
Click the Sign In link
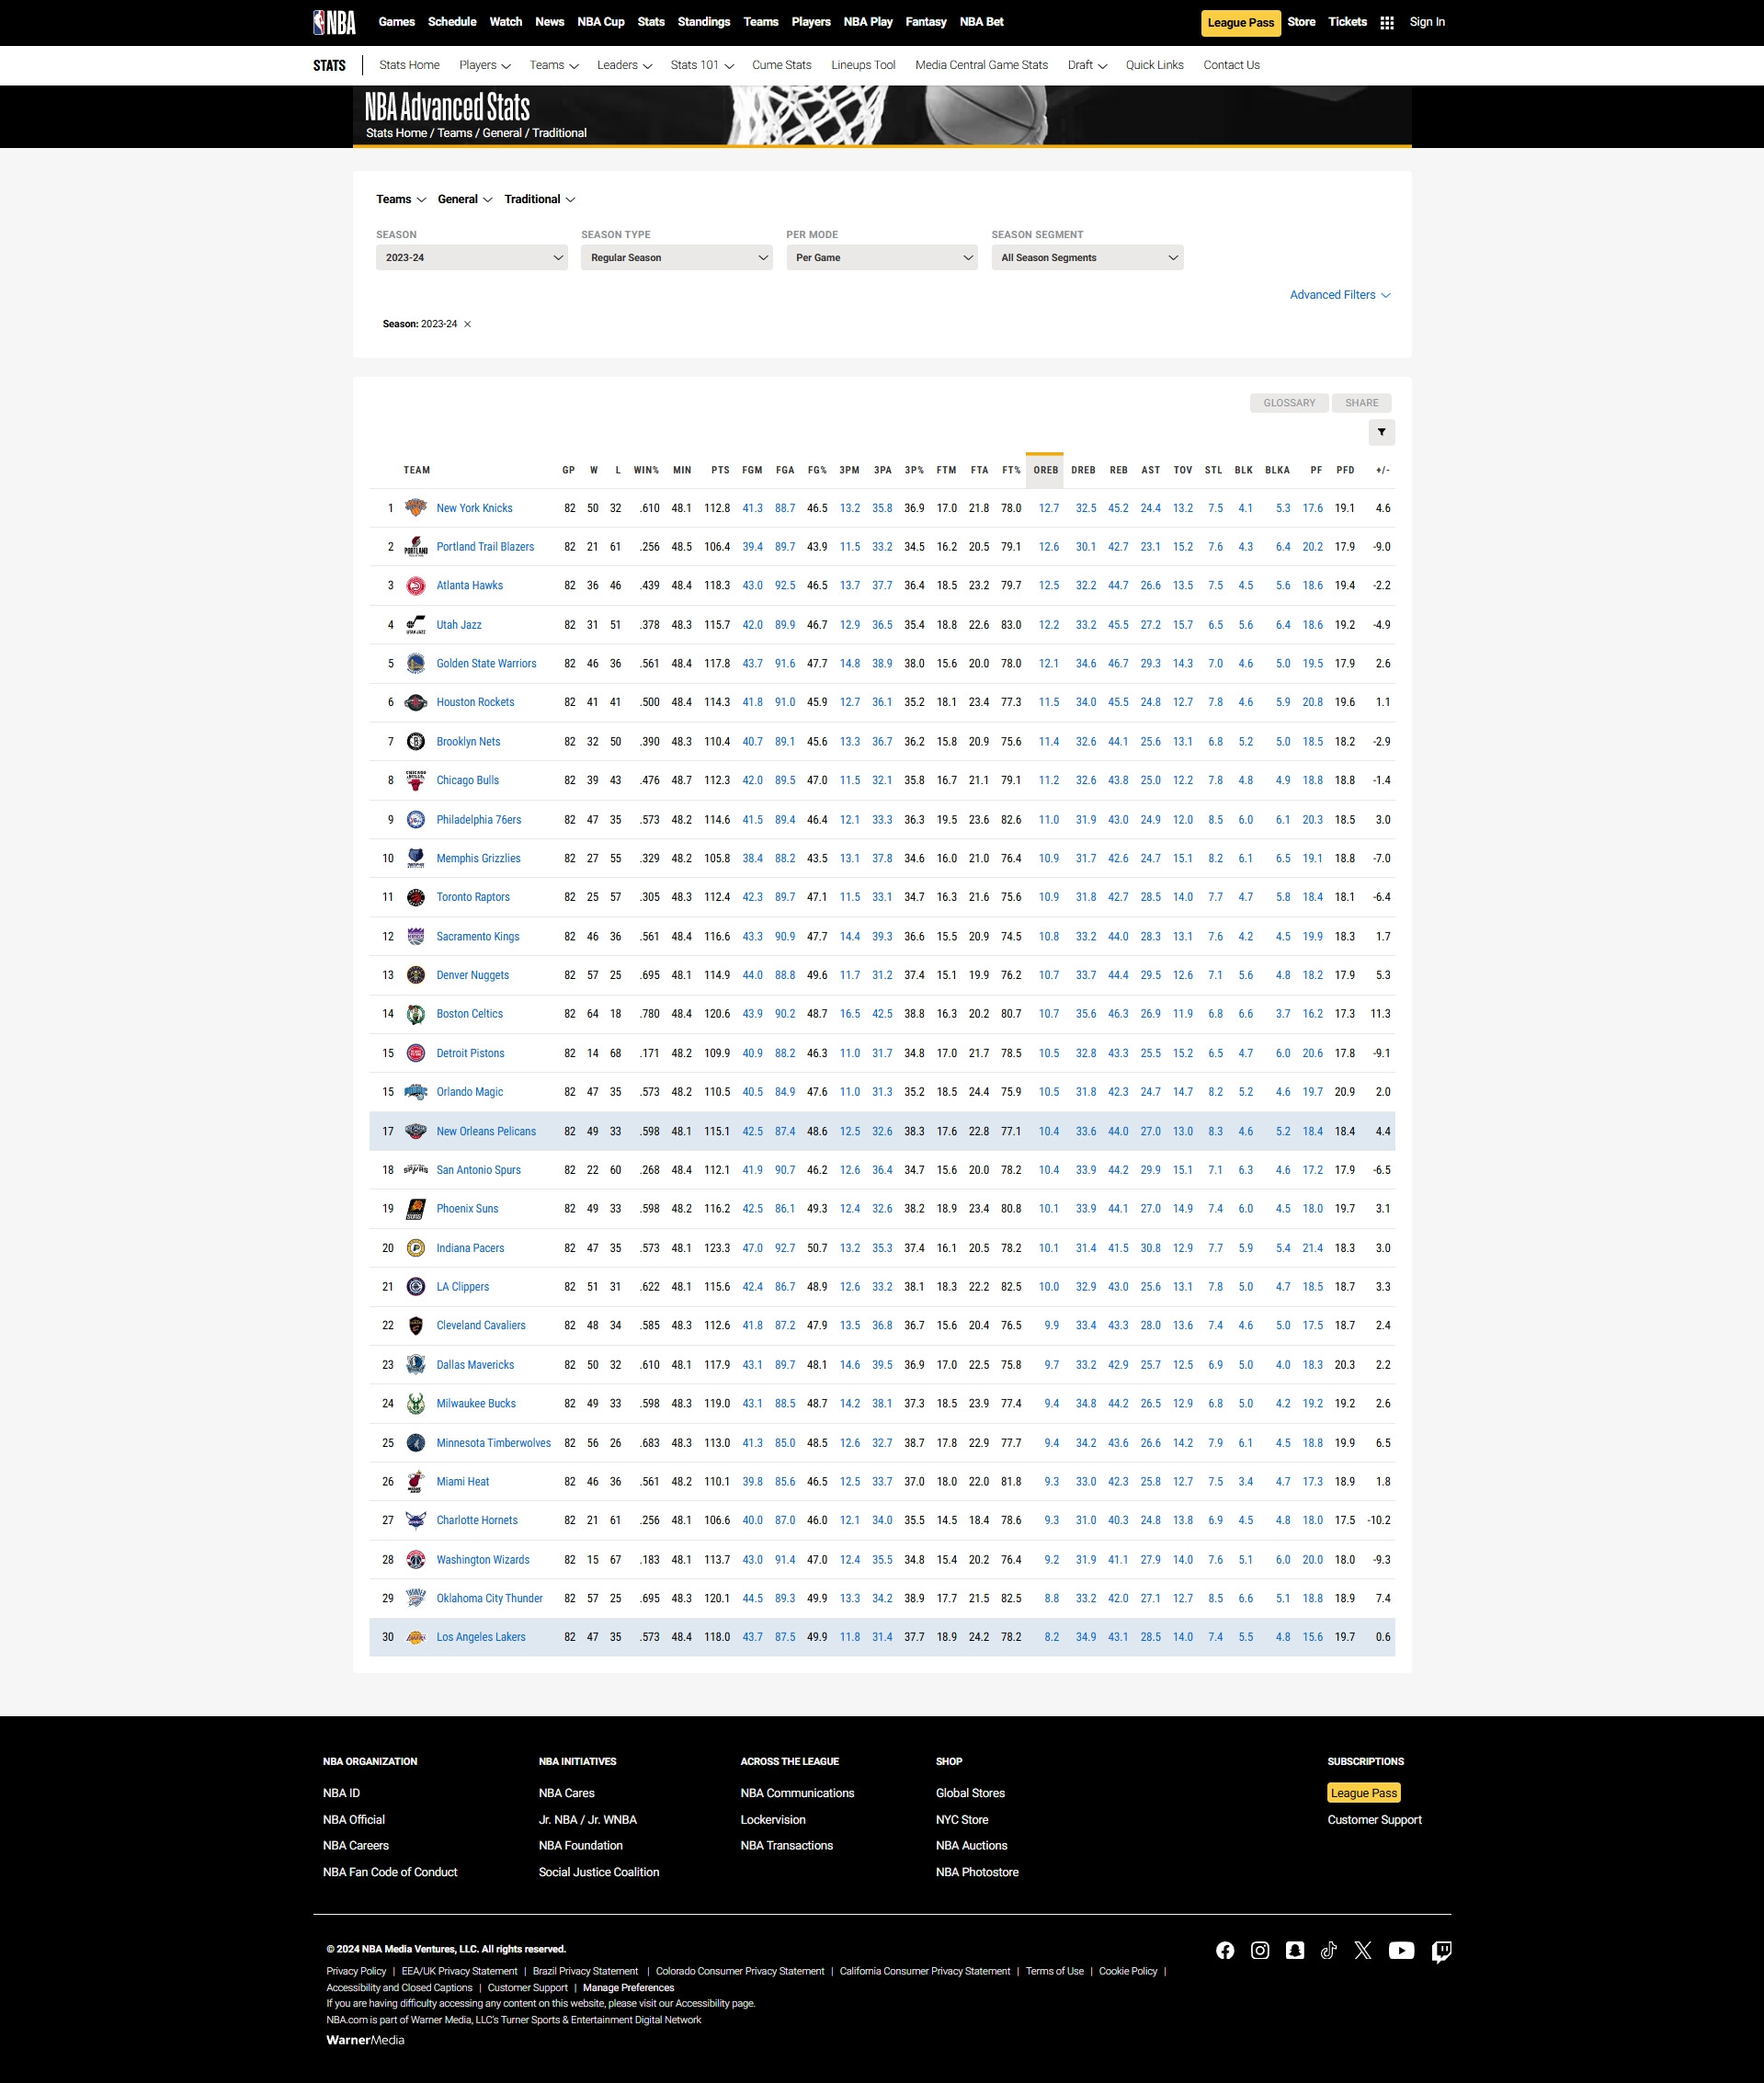(x=1427, y=22)
